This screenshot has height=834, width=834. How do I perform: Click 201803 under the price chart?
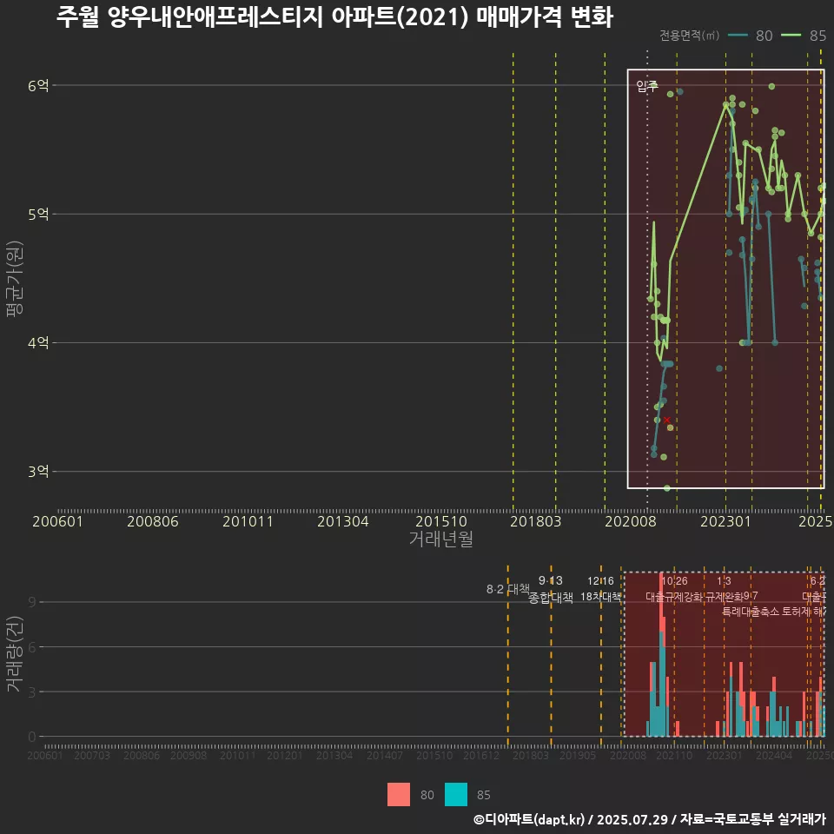tap(536, 521)
